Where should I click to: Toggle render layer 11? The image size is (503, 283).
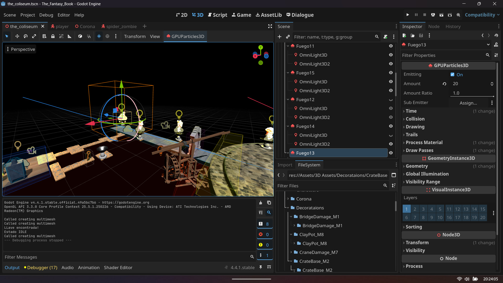(x=449, y=209)
